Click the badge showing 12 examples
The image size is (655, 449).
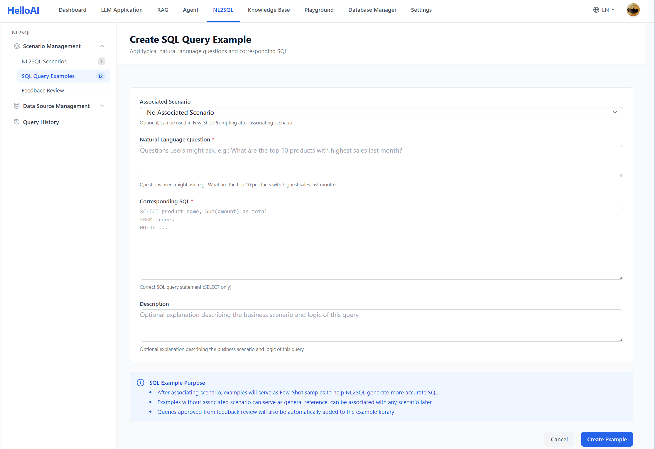click(x=100, y=76)
